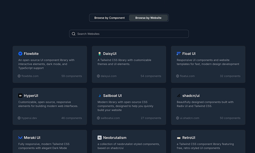Visit the floatui.com link
The width and height of the screenshot is (255, 153).
pos(187,76)
